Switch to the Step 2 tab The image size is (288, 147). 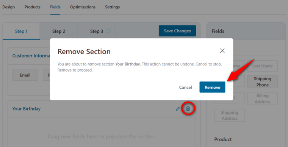[59, 31]
